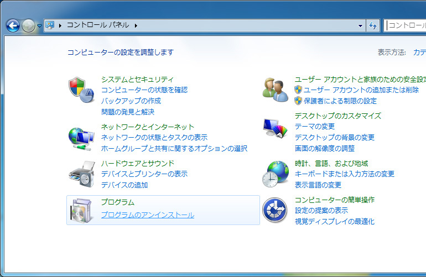426x277 pixels.
Task: Open ユーザー アカウントの追加または削除 link
Action: click(361, 90)
